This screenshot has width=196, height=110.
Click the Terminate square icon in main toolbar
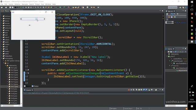[31, 7]
